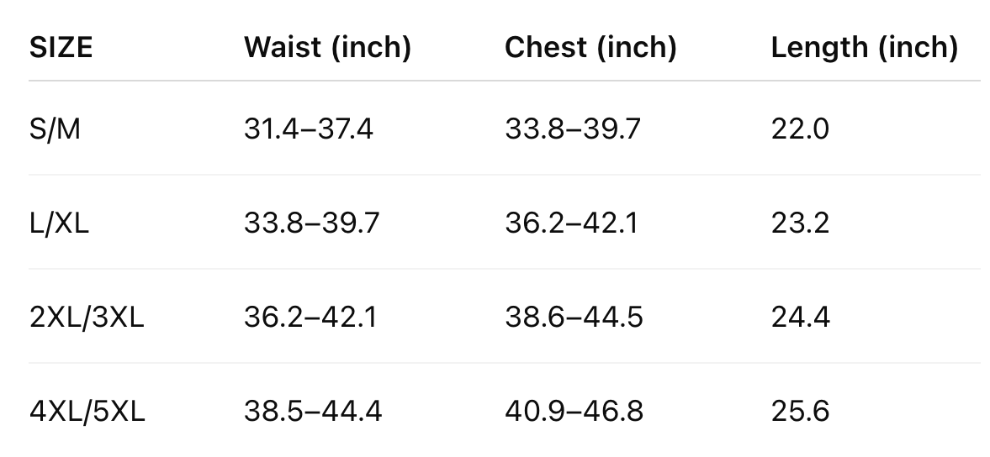The image size is (990, 457).
Task: Select the S/M size row label
Action: coord(55,129)
